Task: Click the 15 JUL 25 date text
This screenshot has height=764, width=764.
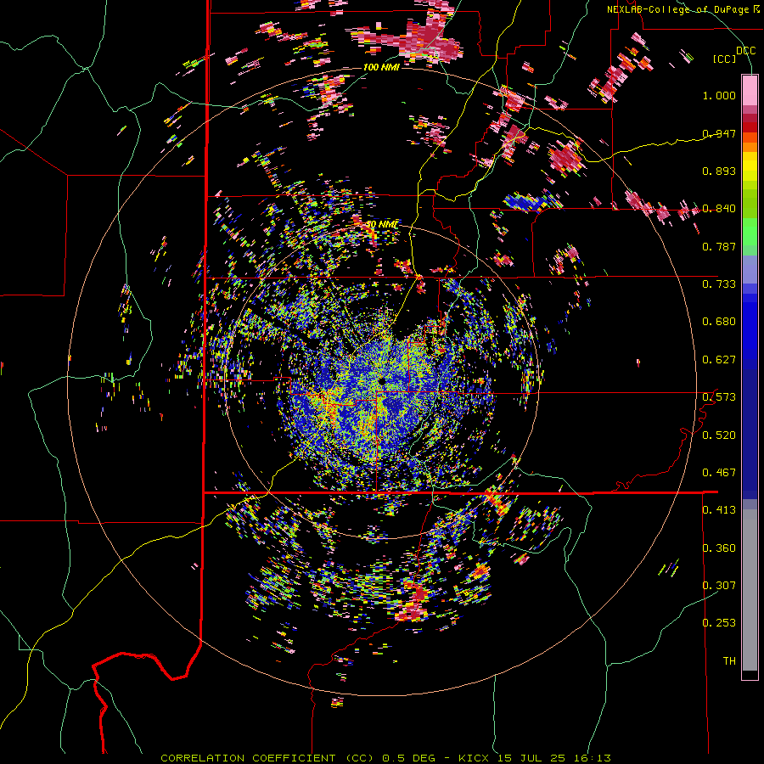Action: (531, 758)
